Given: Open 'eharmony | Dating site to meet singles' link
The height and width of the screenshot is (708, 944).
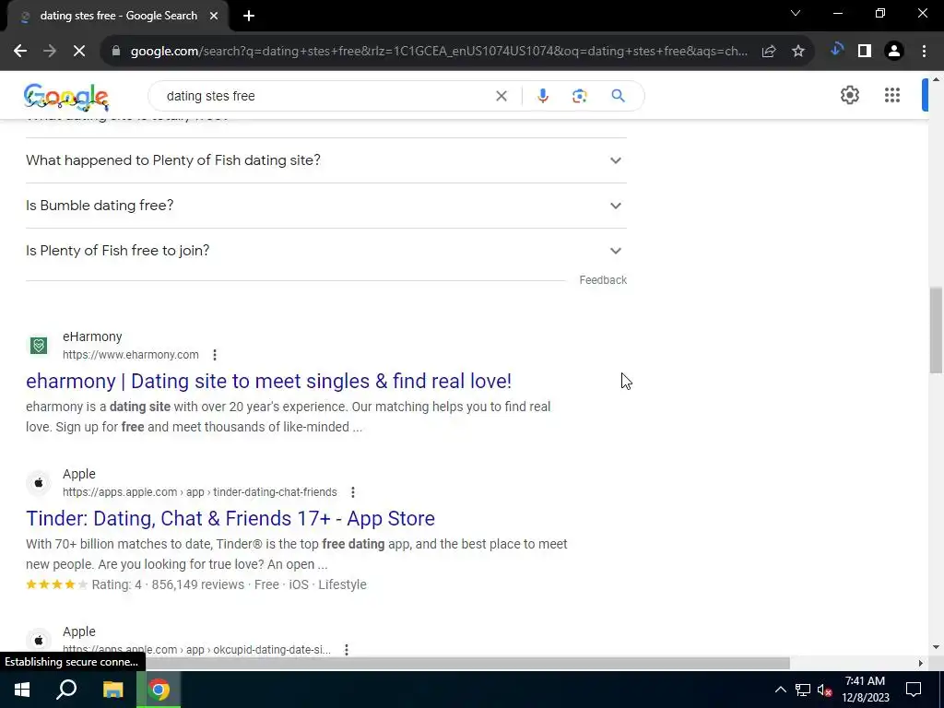Looking at the screenshot, I should [x=268, y=381].
